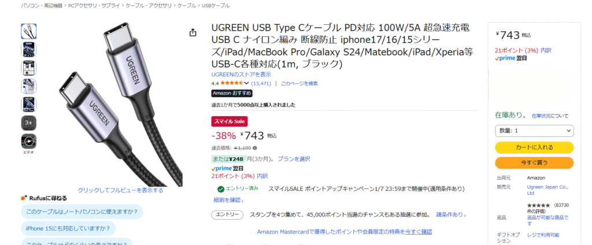This screenshot has height=245, width=592.
Task: Click the past price info icon
Action: pyautogui.click(x=255, y=148)
